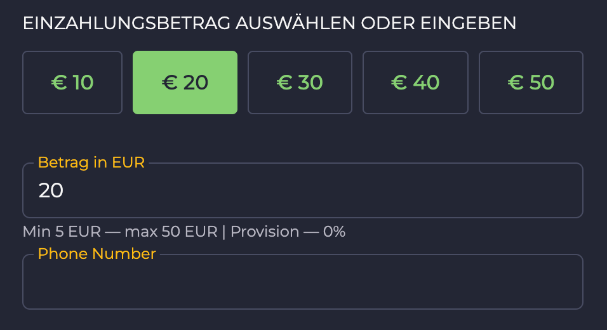Click the euro symbol on the 50 button
Viewport: 607px width, 330px height.
516,82
